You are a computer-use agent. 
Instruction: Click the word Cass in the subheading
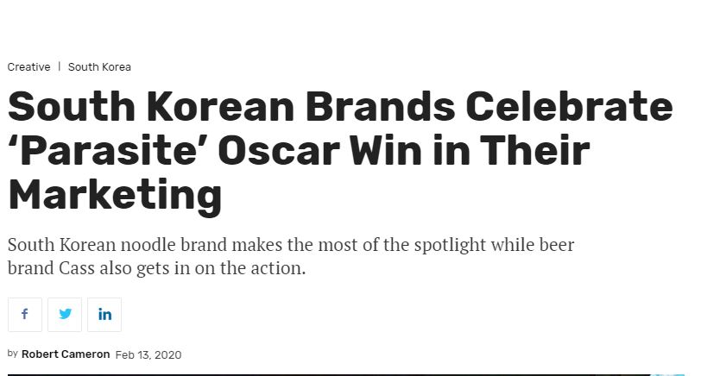tap(77, 268)
